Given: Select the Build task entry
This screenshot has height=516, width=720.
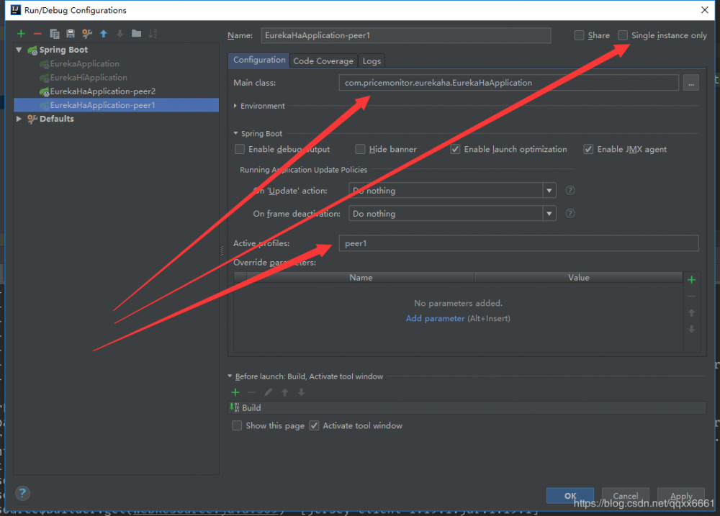Looking at the screenshot, I should click(x=467, y=407).
